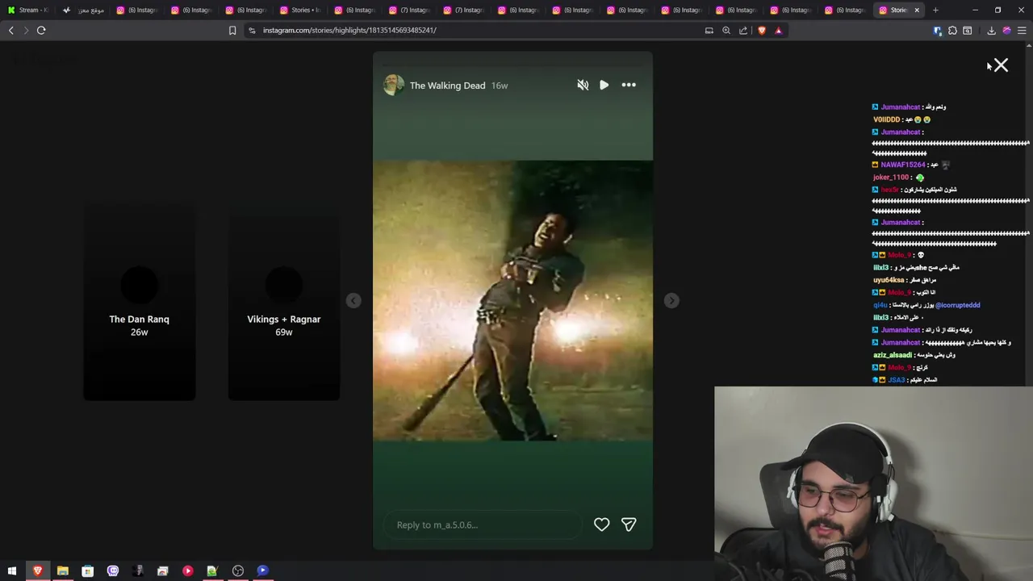Open the blue chat-bubble play app on taskbar
Image resolution: width=1033 pixels, height=581 pixels.
tap(263, 571)
